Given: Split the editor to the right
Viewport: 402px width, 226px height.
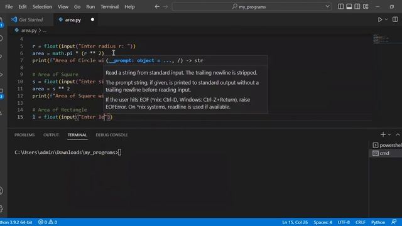Looking at the screenshot, I should point(395,19).
